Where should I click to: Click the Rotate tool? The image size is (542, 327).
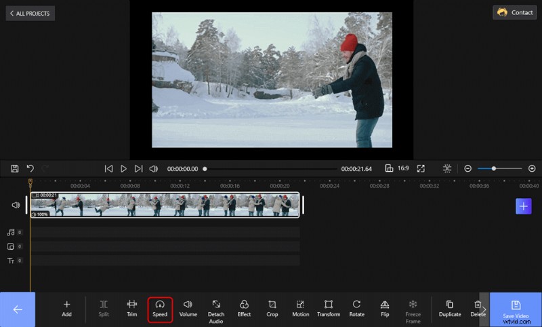[357, 309]
